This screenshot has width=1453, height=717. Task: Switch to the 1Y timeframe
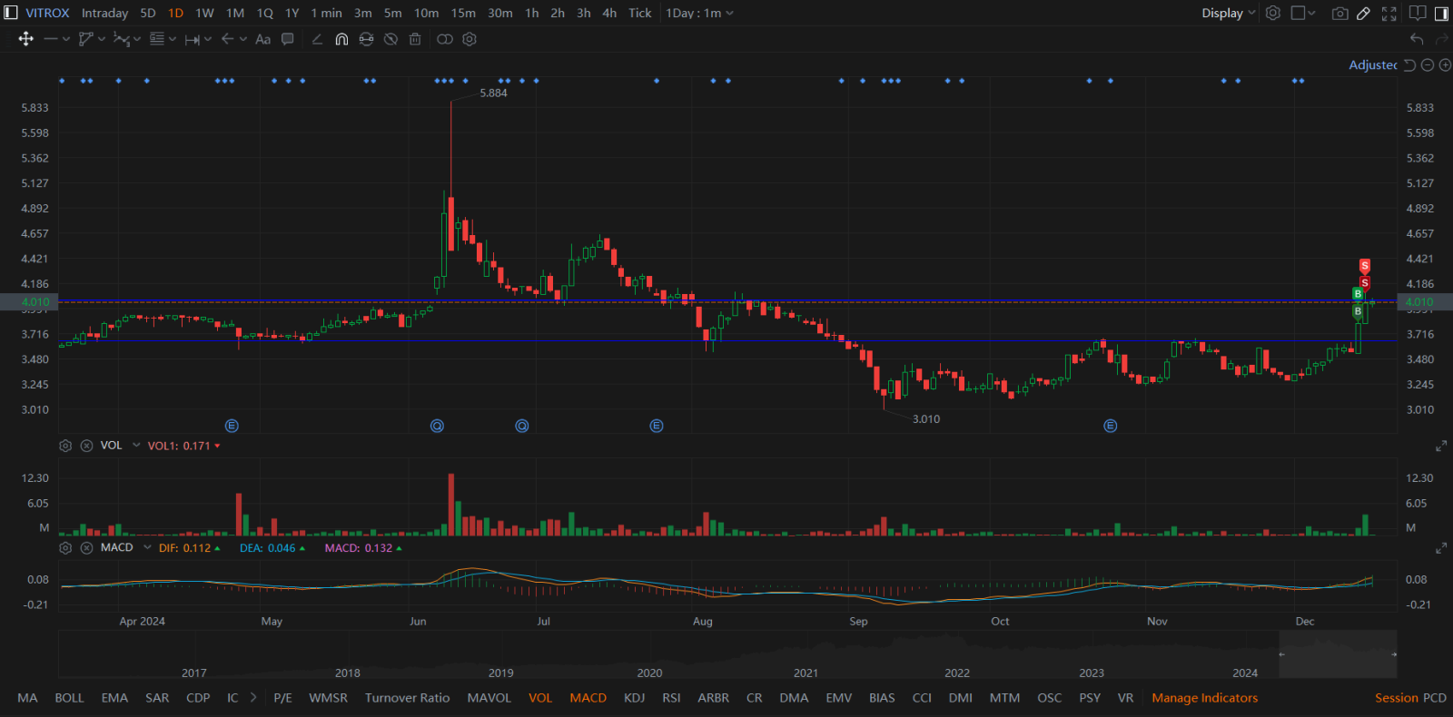(x=292, y=13)
